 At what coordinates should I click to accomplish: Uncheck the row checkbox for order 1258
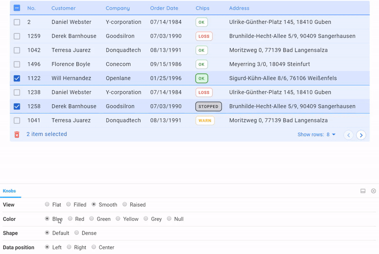pos(17,106)
